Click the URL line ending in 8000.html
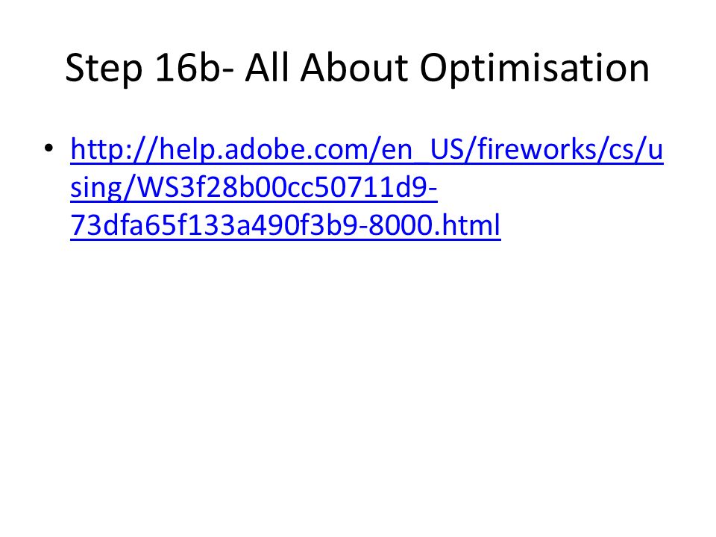Viewport: 716px width, 537px height. click(x=286, y=225)
